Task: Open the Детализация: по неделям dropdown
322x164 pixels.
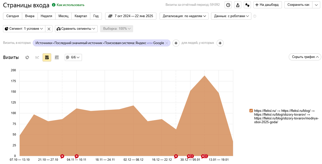Action: click(x=184, y=16)
